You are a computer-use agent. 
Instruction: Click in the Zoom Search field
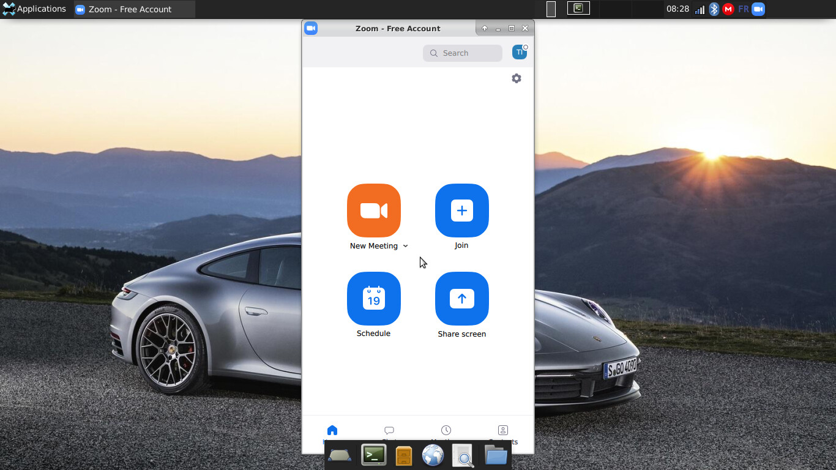(463, 53)
